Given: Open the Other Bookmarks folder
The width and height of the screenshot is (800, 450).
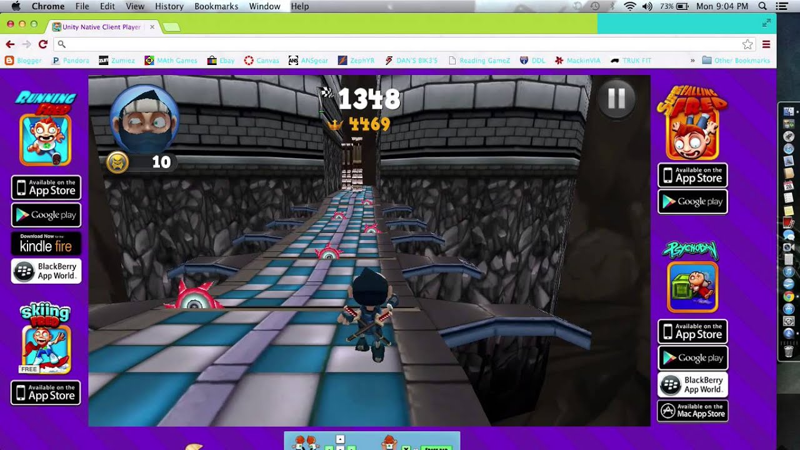Looking at the screenshot, I should click(x=736, y=61).
